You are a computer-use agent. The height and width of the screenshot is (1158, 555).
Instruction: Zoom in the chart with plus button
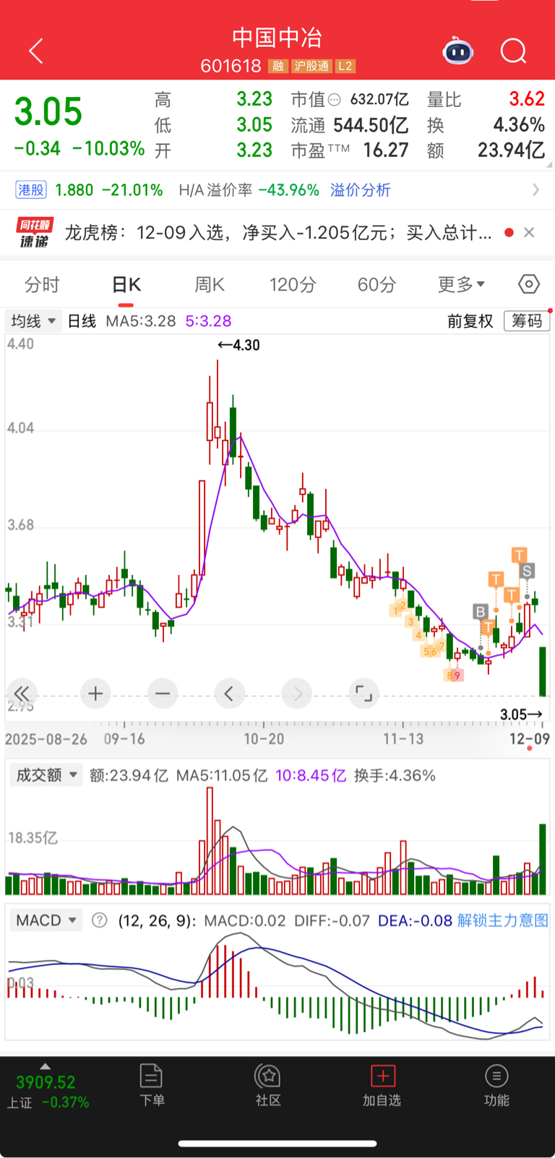click(95, 694)
